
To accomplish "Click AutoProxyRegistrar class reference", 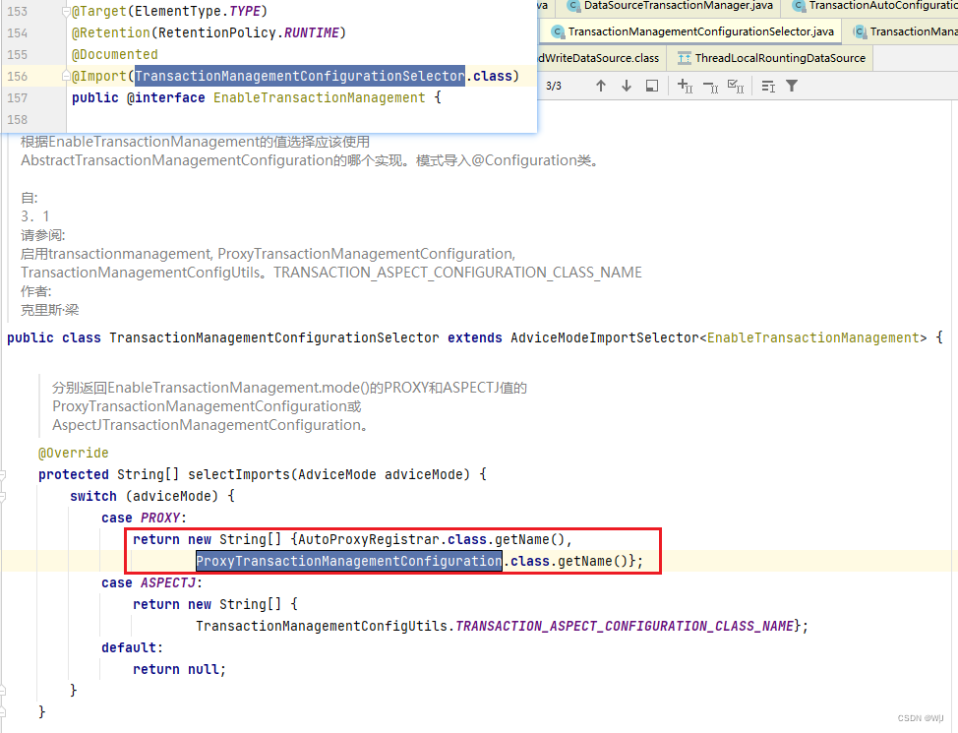I will point(369,540).
